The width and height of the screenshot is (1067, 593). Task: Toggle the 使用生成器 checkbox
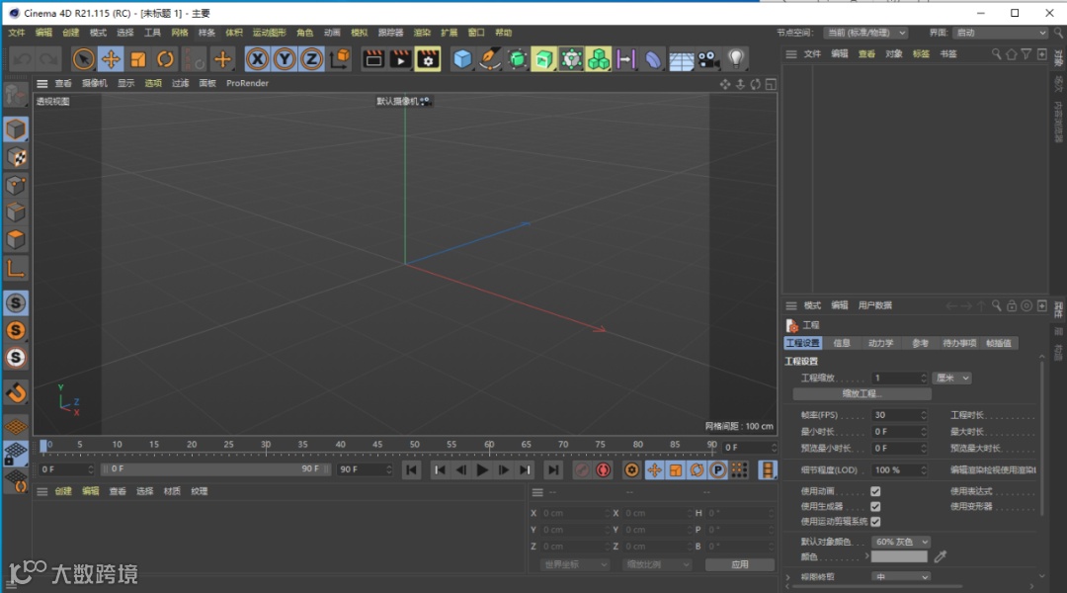875,506
